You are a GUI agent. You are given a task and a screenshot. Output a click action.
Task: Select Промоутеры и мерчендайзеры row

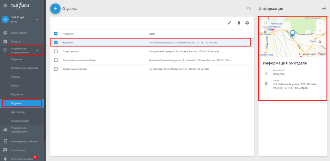pyautogui.click(x=152, y=60)
